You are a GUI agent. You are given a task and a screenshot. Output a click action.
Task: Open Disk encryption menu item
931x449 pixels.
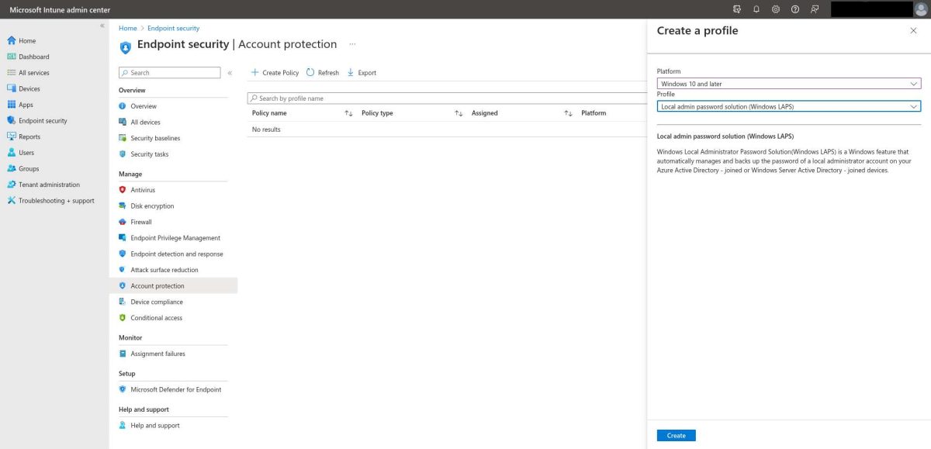point(152,206)
